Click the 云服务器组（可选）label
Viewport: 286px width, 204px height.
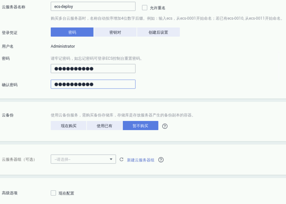18,160
